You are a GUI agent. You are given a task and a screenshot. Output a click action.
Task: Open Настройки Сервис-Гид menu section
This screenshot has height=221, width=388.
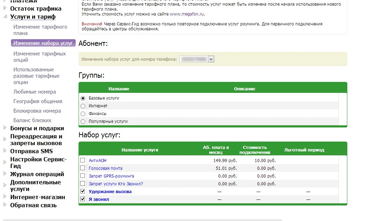point(38,162)
